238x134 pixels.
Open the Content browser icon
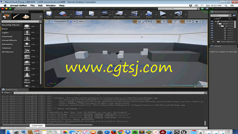tap(79, 14)
